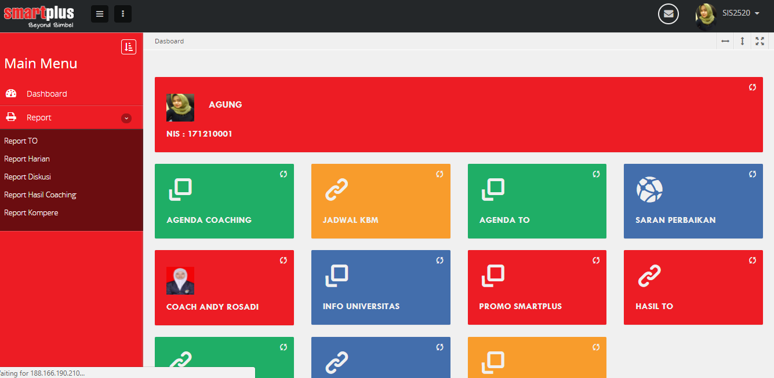Click the hamburger menu toggle button
The height and width of the screenshot is (378, 774).
click(x=100, y=14)
